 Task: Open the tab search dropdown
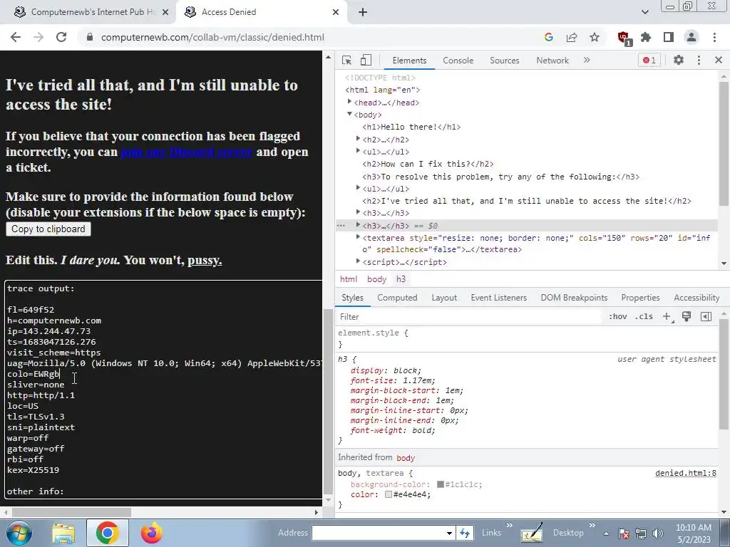(x=644, y=12)
